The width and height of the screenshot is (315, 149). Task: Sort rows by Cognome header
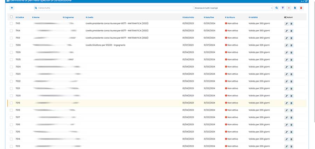click(69, 17)
